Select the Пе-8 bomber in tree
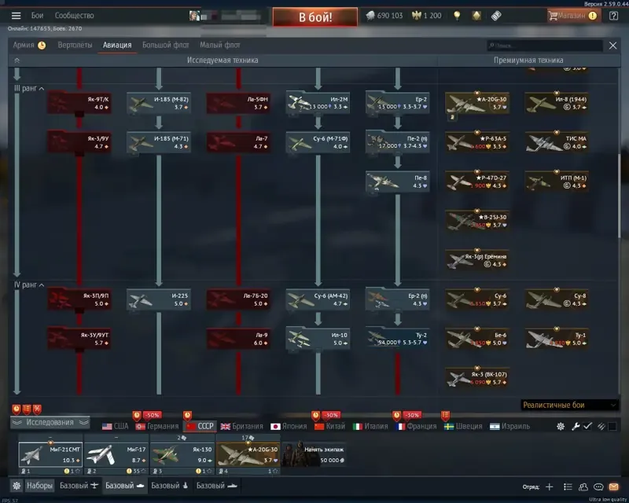Image resolution: width=629 pixels, height=503 pixels. click(x=398, y=182)
